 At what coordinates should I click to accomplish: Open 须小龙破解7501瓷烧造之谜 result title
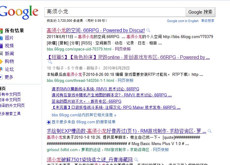90,160
